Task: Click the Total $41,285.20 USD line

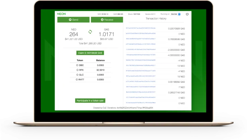Action: [90, 43]
